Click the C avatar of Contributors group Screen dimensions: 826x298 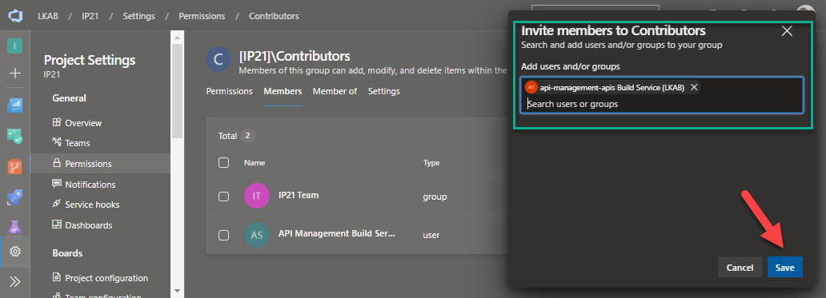(x=218, y=59)
